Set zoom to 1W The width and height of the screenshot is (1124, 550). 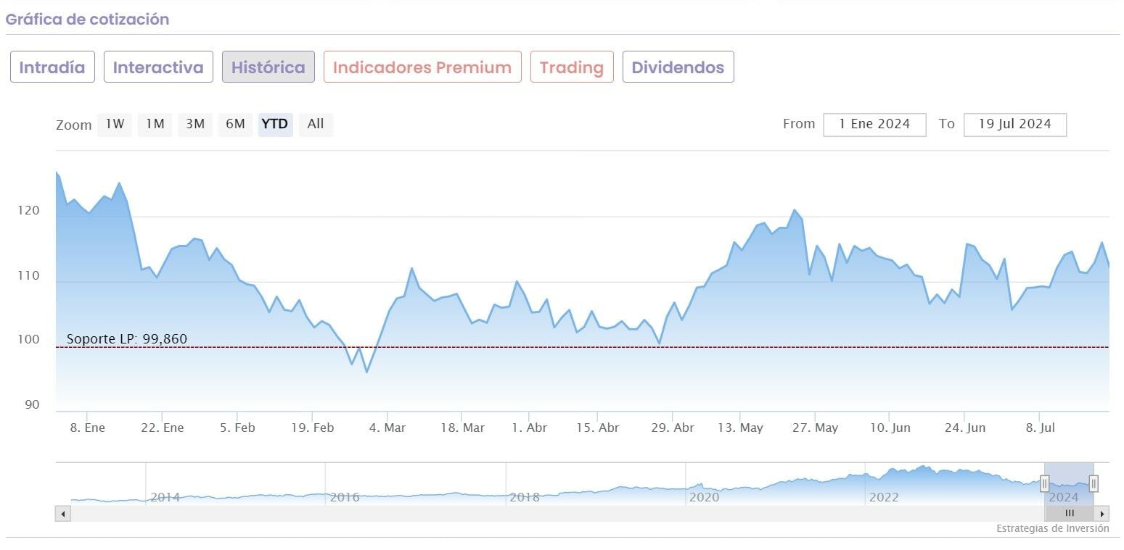(x=115, y=124)
